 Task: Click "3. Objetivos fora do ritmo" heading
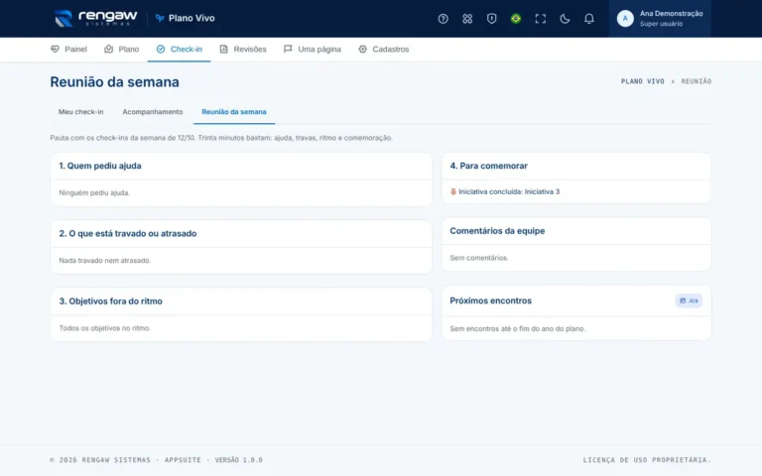click(111, 301)
